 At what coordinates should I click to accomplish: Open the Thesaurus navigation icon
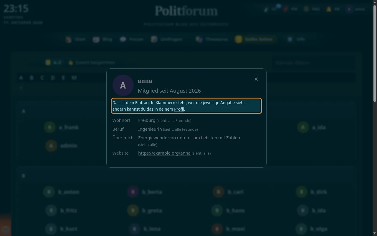[x=199, y=39]
